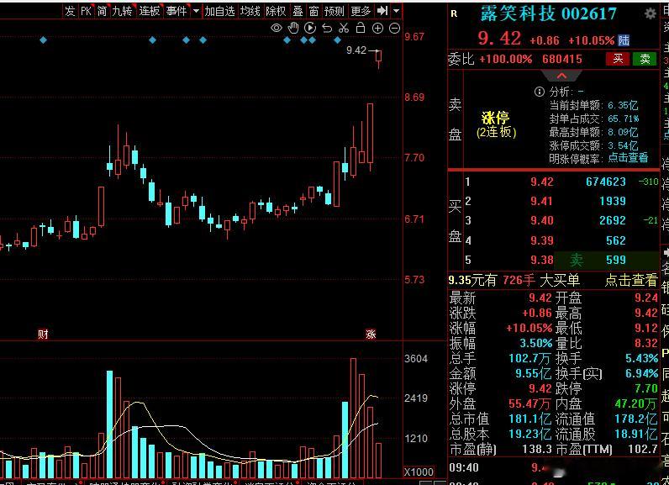669x485 pixels.
Task: Toggle 均线 moving averages
Action: (x=250, y=11)
